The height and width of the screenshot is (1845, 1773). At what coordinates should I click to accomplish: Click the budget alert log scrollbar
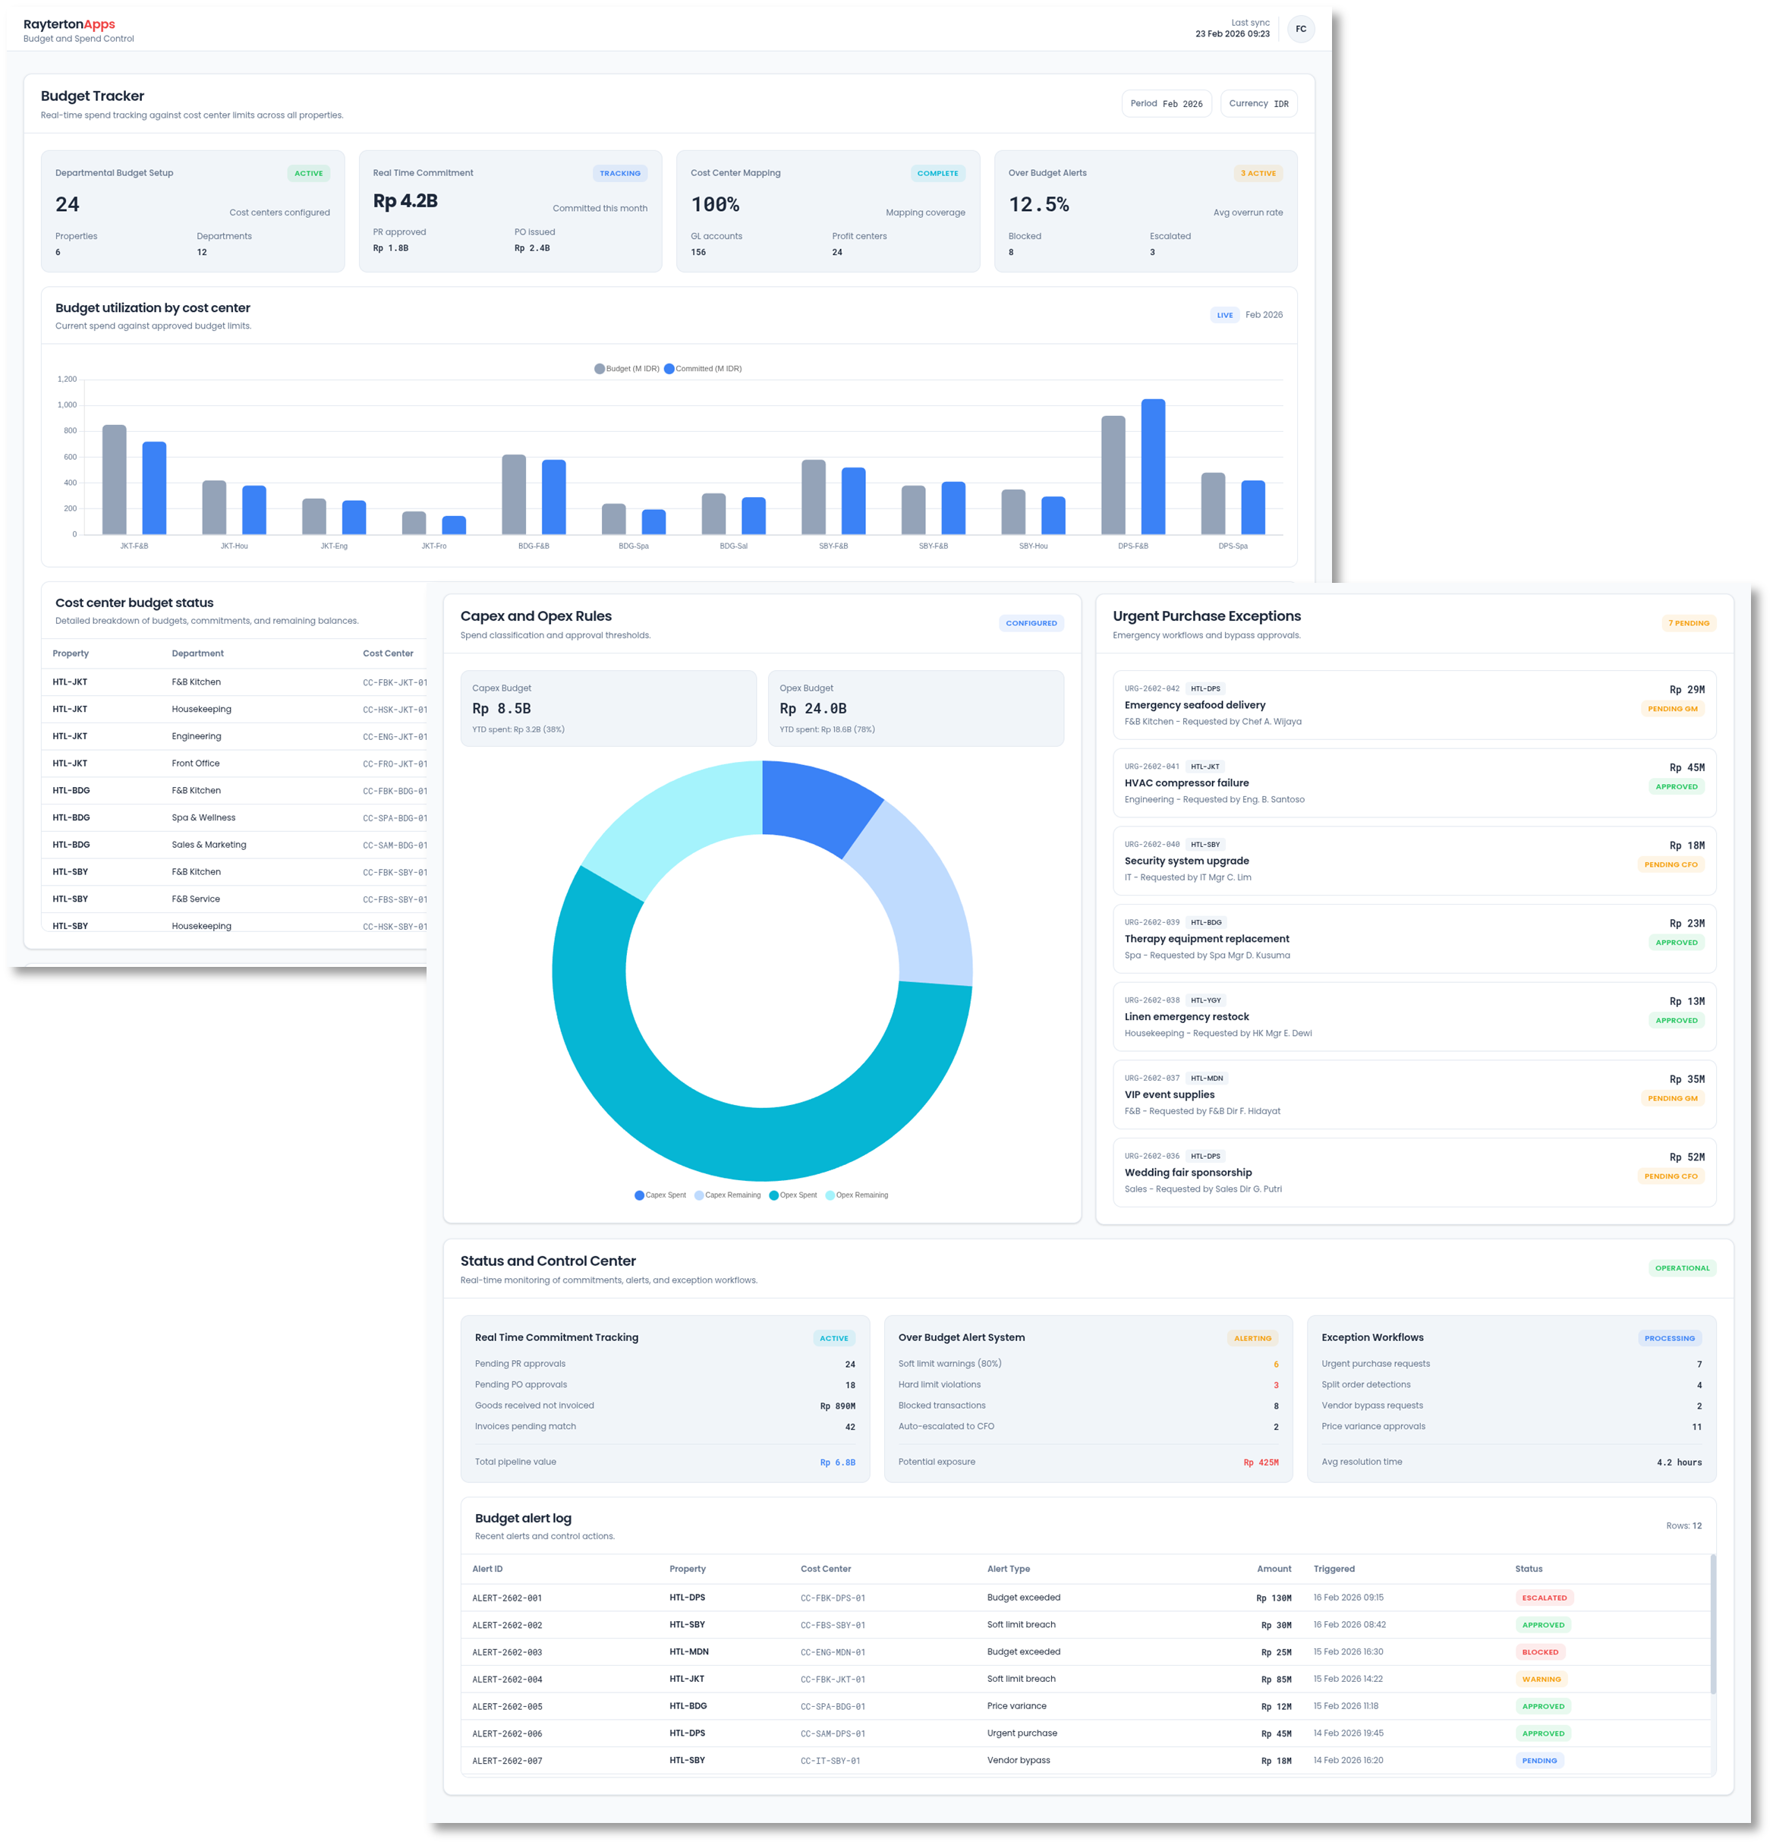click(1713, 1624)
